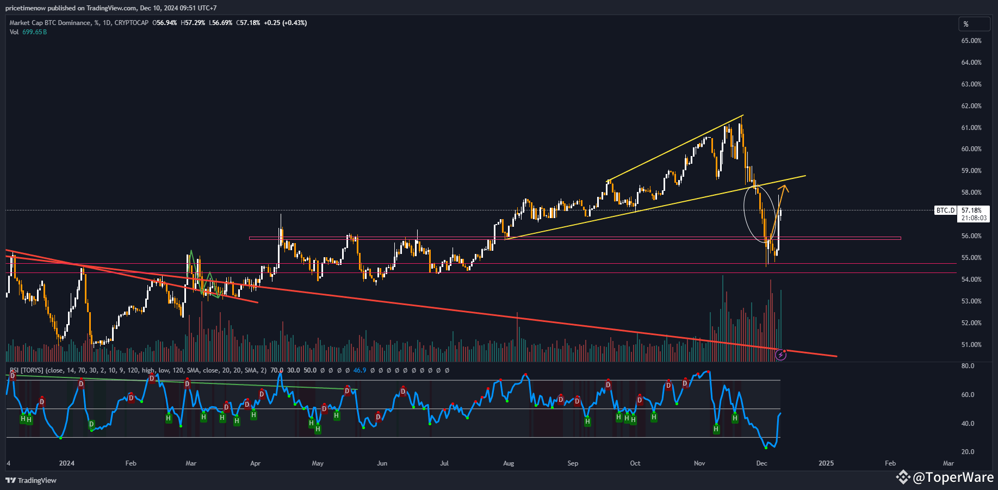
Task: Click the '61.00%' price axis label
Action: (971, 128)
